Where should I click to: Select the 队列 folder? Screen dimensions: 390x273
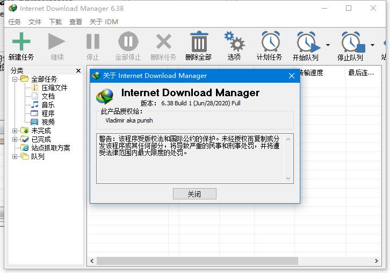pos(38,156)
